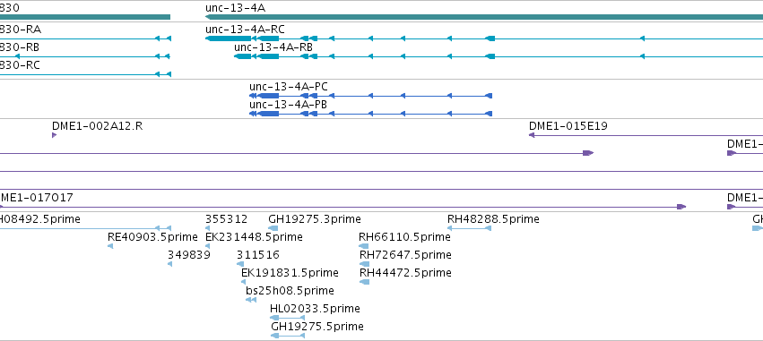
Task: Click the unc-13-4A-RC transcript label
Action: point(245,30)
